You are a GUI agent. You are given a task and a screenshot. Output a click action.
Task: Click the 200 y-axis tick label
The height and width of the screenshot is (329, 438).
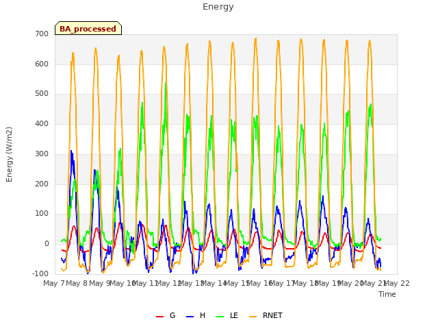(42, 184)
